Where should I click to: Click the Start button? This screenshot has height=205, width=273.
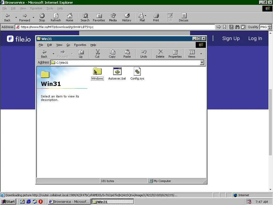[8, 202]
